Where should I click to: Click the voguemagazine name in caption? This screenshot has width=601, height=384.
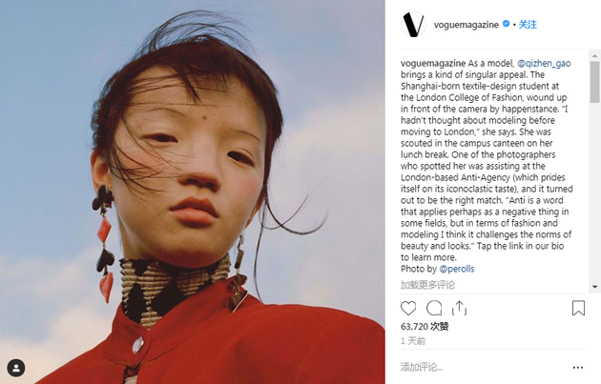pos(433,63)
